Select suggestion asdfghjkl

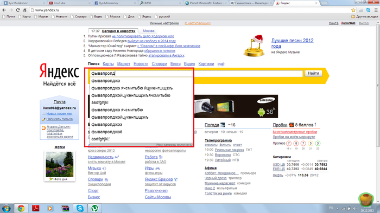(x=141, y=102)
